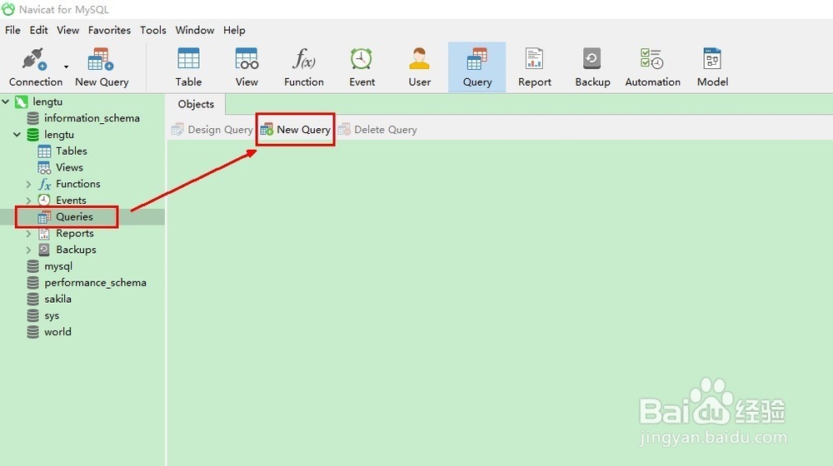Viewport: 833px width, 466px height.
Task: Open the Model toolbar icon
Action: click(712, 67)
